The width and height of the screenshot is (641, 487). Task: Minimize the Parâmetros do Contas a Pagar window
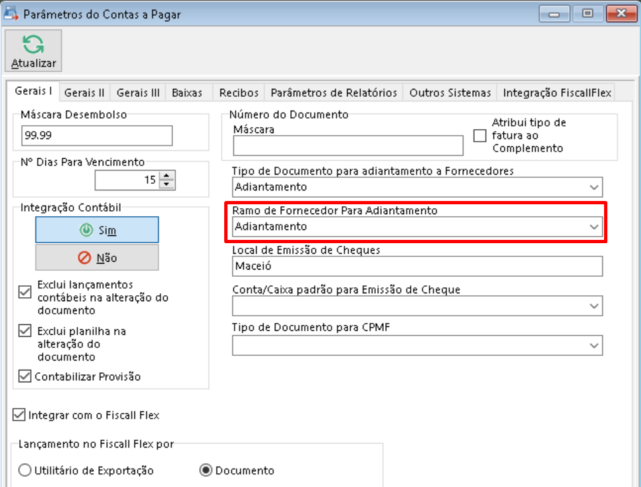[x=554, y=13]
